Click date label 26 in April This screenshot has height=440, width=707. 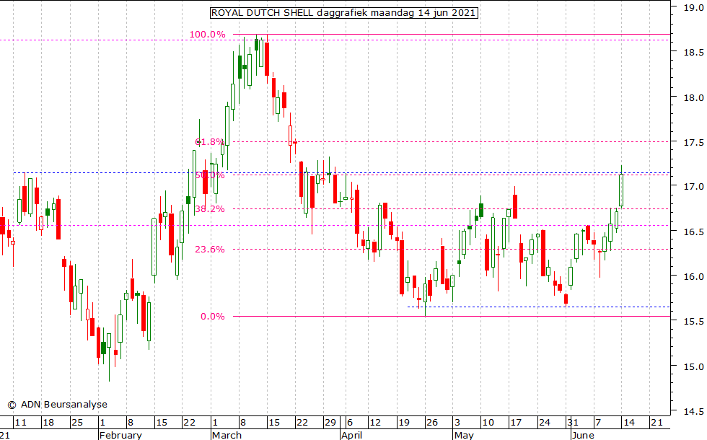click(x=432, y=423)
